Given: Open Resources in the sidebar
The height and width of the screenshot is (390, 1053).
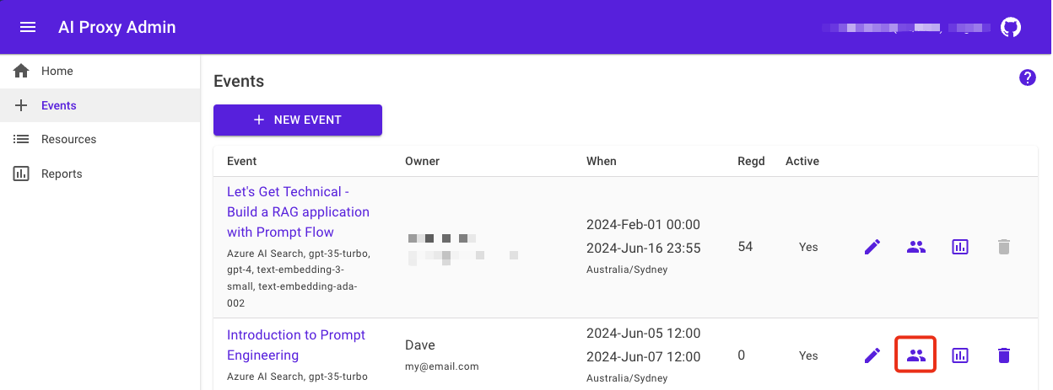Looking at the screenshot, I should (x=68, y=139).
